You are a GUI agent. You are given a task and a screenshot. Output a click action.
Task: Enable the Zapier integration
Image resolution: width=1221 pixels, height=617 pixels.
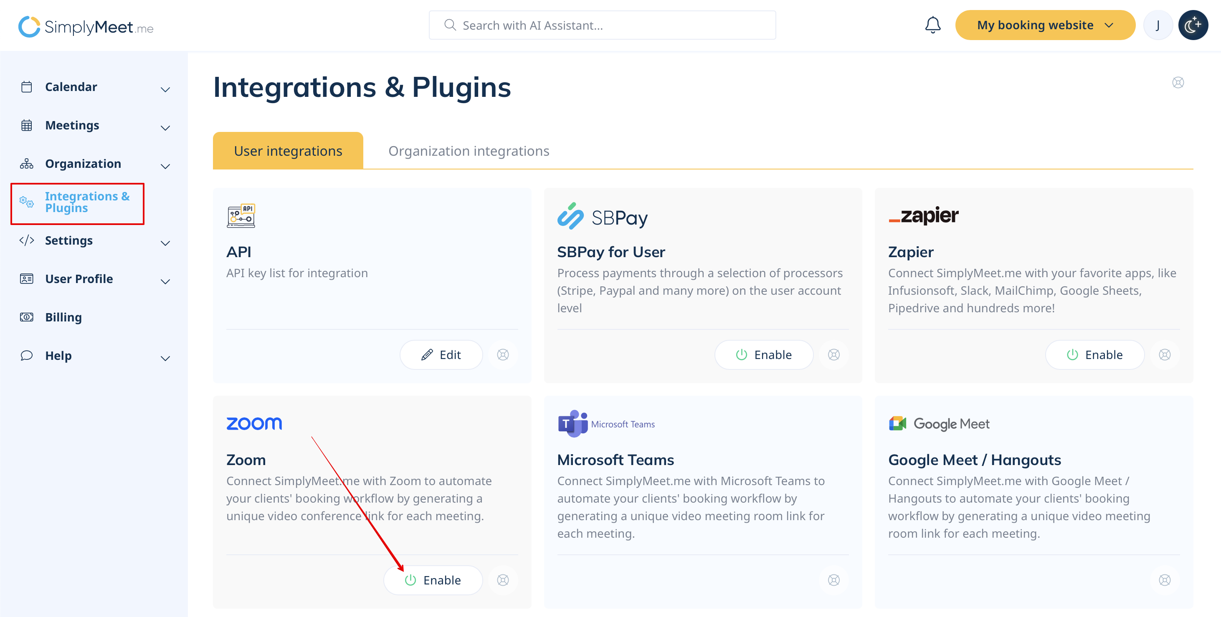coord(1094,354)
